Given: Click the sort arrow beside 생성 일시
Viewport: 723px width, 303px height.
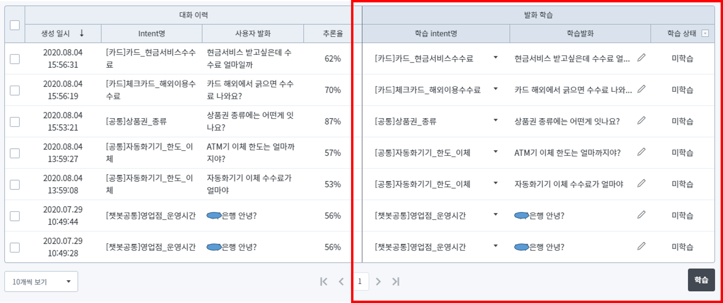Looking at the screenshot, I should (x=82, y=33).
